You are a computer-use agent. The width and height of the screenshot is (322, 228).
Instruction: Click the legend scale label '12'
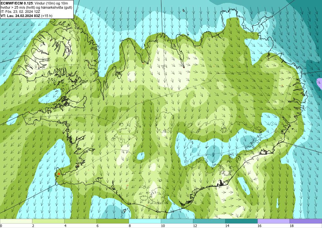(x=195, y=226)
